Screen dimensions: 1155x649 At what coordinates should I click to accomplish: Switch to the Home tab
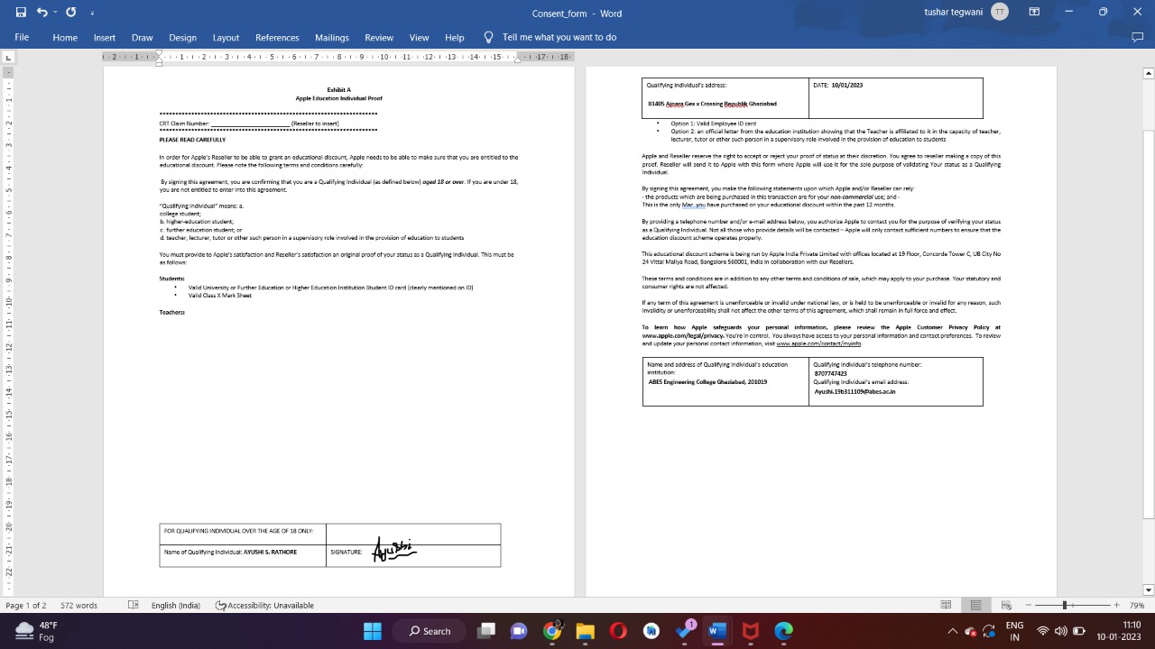[65, 38]
